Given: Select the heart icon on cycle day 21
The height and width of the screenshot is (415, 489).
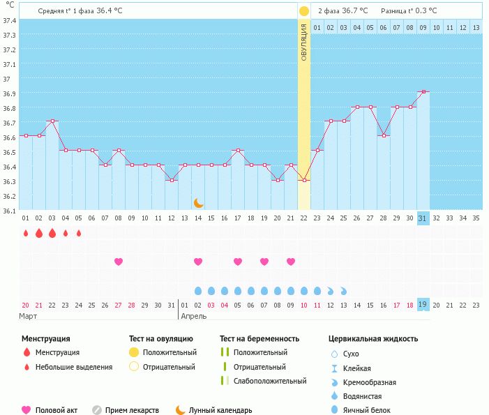Looking at the screenshot, I should (x=291, y=262).
